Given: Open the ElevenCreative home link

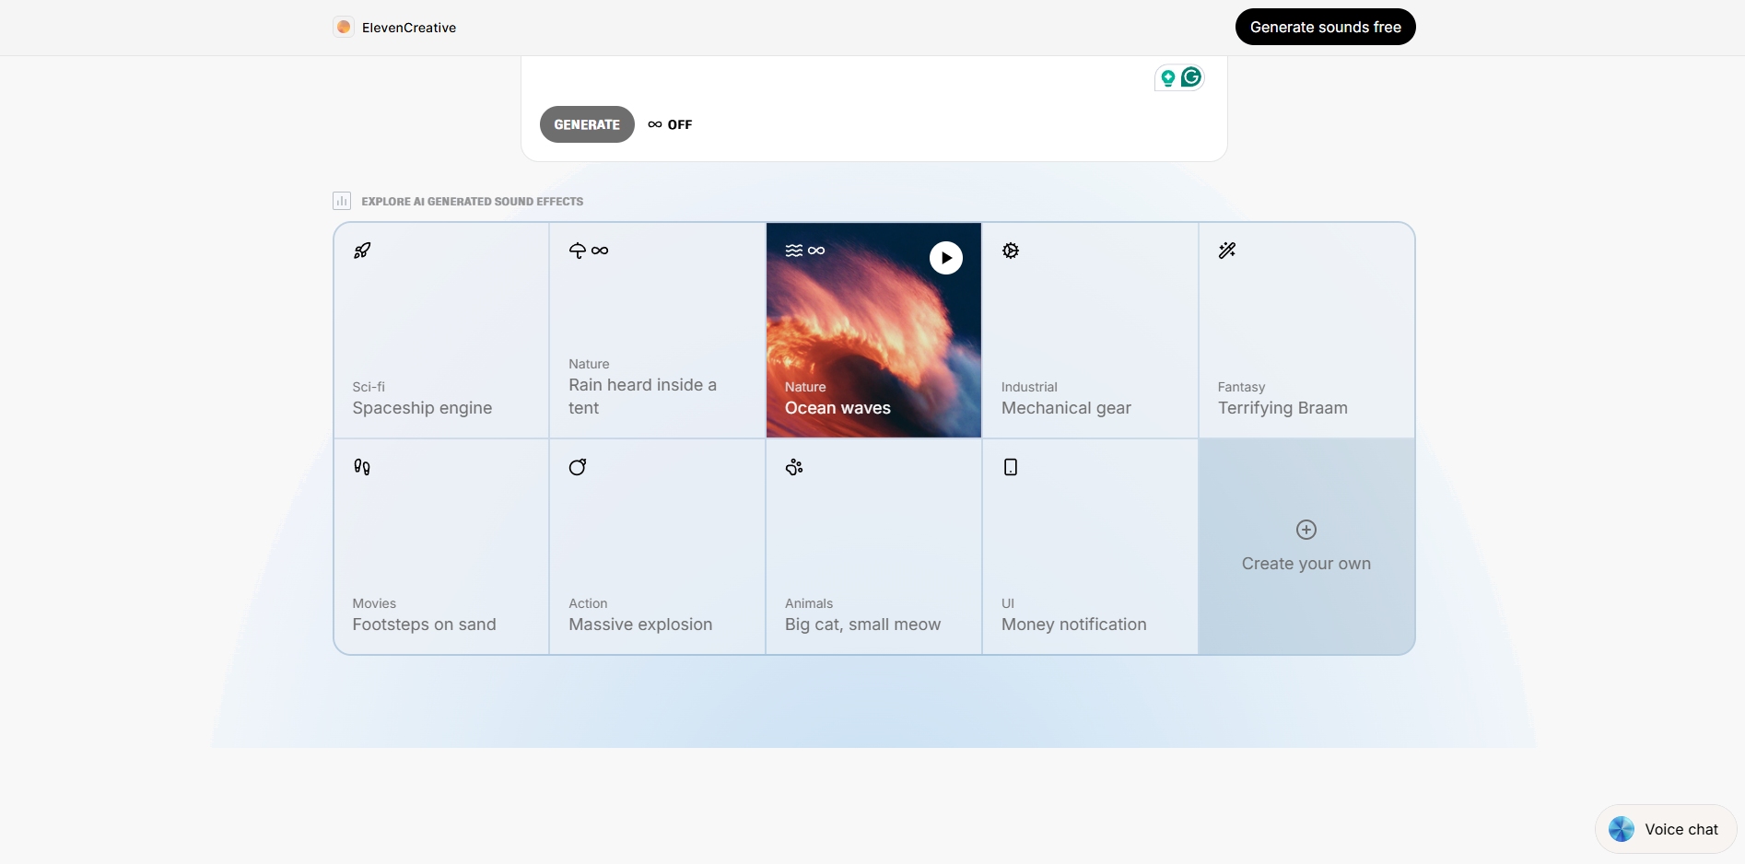Looking at the screenshot, I should pyautogui.click(x=395, y=28).
